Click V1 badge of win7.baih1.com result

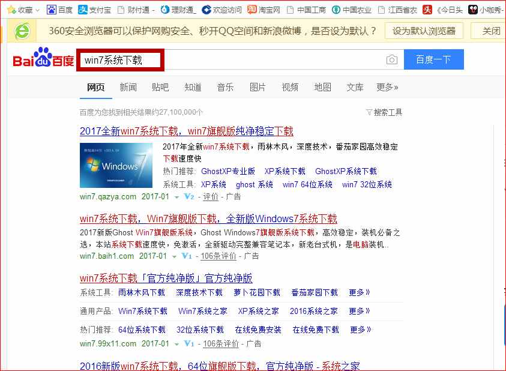click(x=187, y=256)
